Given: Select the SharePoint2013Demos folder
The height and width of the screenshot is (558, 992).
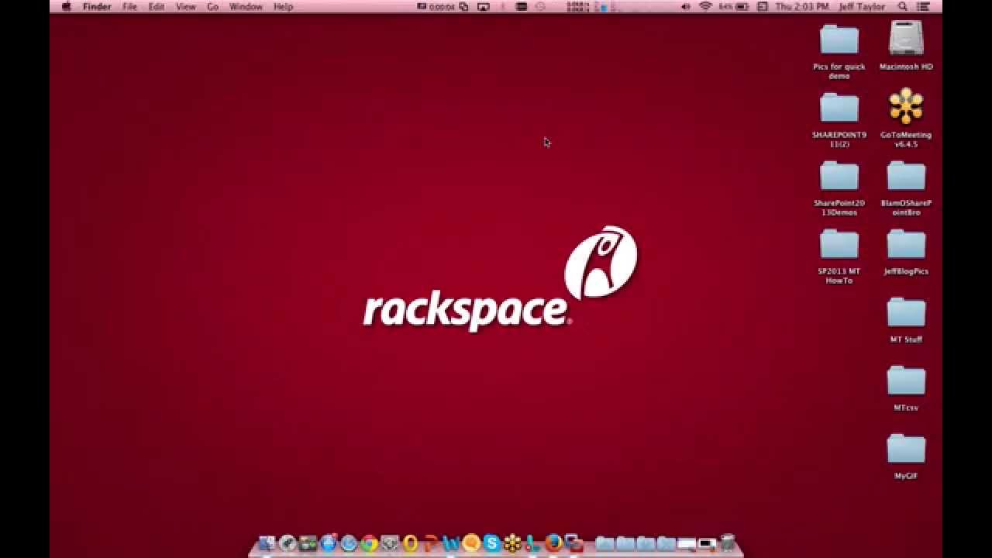Looking at the screenshot, I should click(839, 188).
